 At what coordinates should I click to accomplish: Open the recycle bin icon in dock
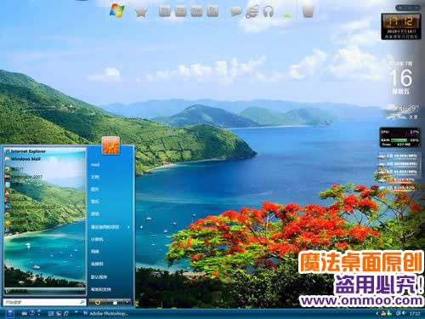pos(308,11)
